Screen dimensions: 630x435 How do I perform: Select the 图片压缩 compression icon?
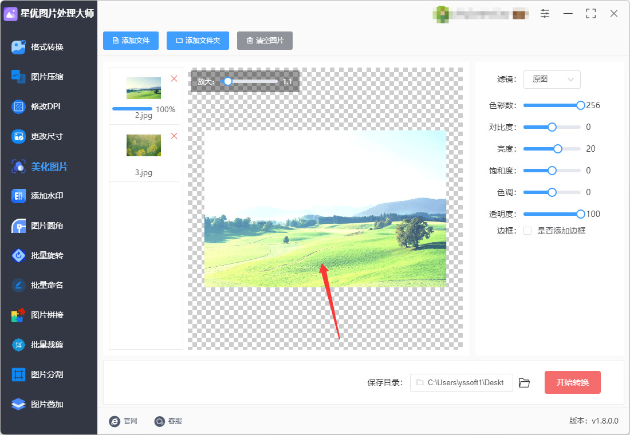tap(18, 77)
